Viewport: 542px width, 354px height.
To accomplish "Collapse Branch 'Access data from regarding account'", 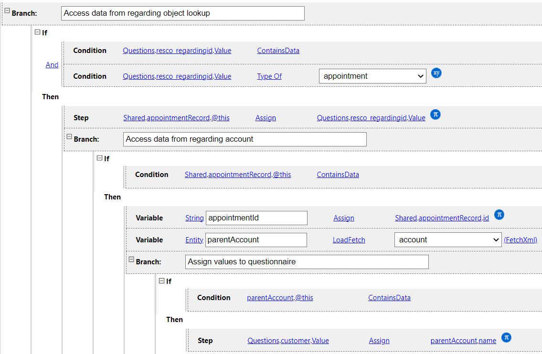I will tap(69, 137).
